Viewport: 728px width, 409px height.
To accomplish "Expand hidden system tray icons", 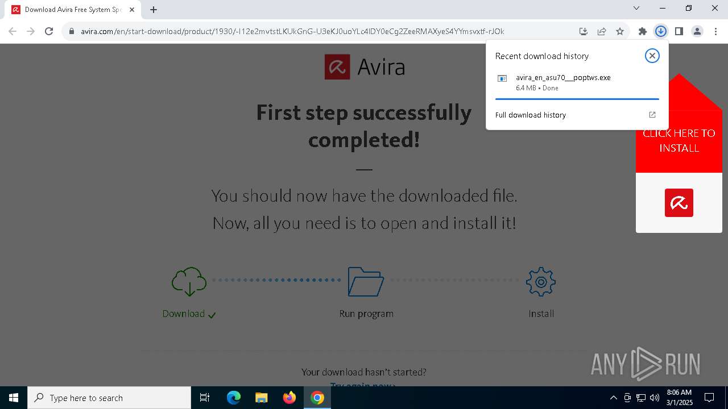I will (613, 398).
